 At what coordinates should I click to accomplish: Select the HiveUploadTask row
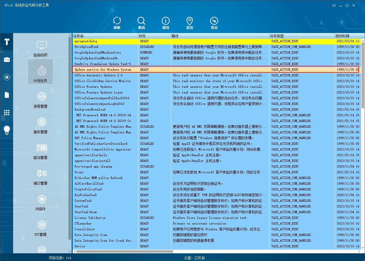[x=217, y=47]
